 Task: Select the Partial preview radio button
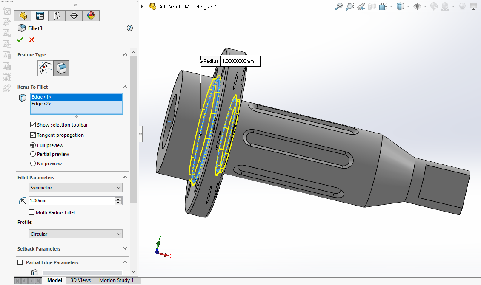33,154
